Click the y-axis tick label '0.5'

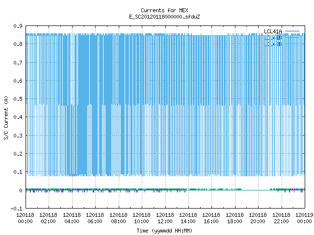pos(18,99)
